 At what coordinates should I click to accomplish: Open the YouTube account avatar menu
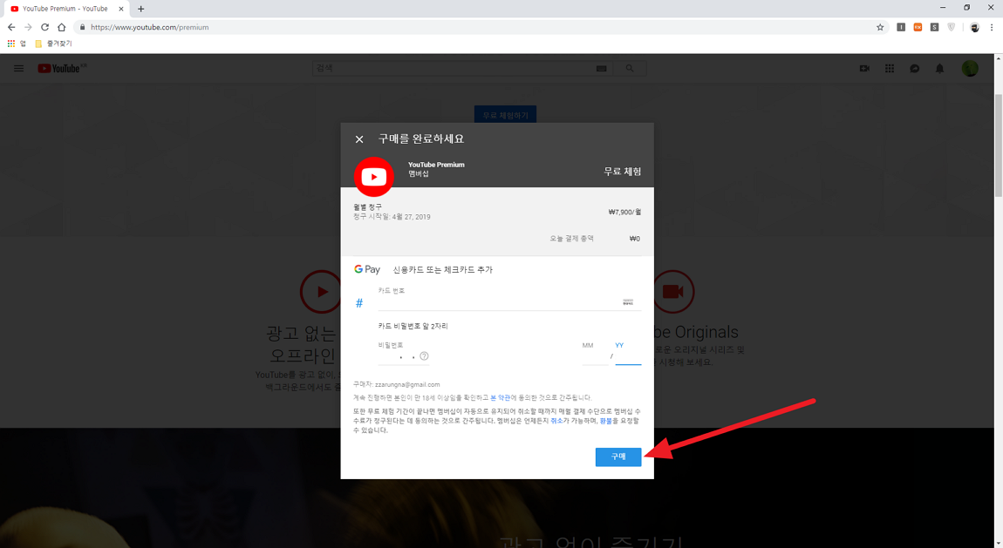tap(970, 68)
